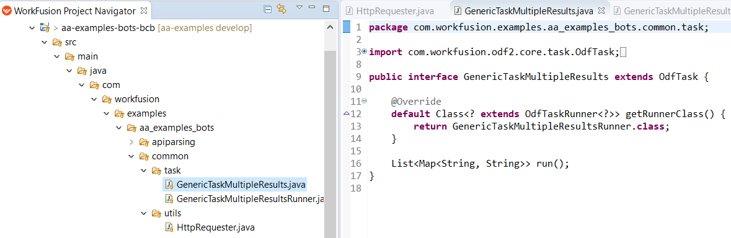Select the aa_examples_bots tree label
Screen dimensions: 731x238
coord(177,128)
